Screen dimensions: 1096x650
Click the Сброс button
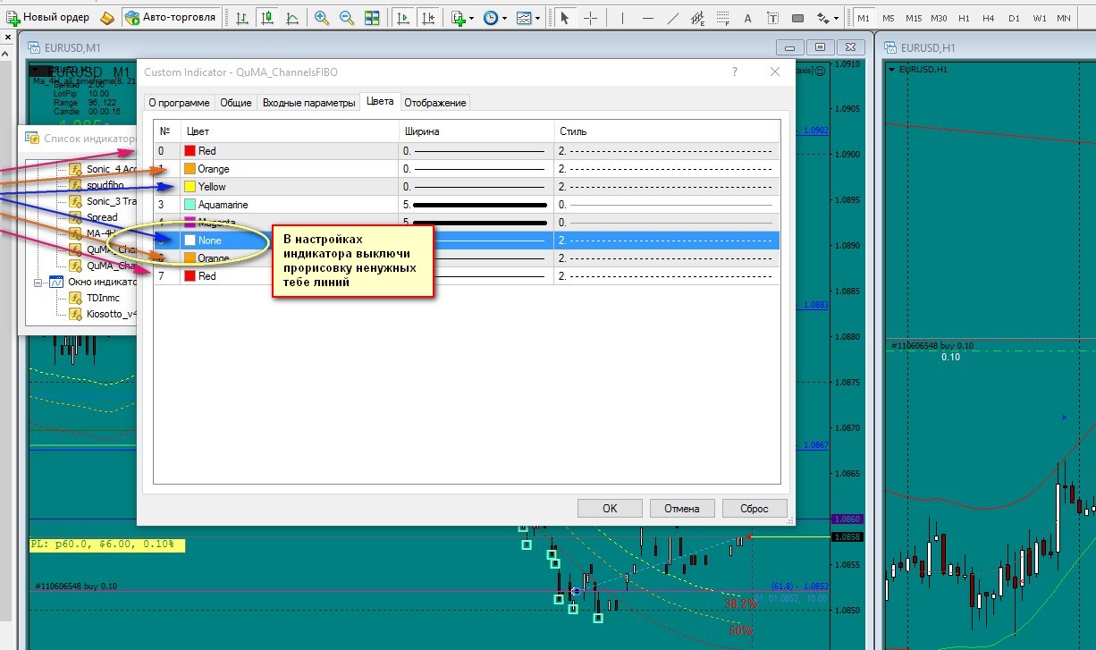pyautogui.click(x=755, y=508)
